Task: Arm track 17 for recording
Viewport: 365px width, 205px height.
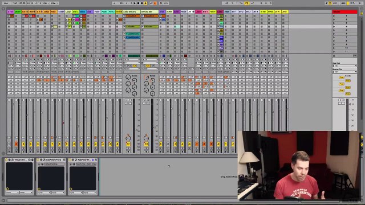Action: [x=128, y=152]
